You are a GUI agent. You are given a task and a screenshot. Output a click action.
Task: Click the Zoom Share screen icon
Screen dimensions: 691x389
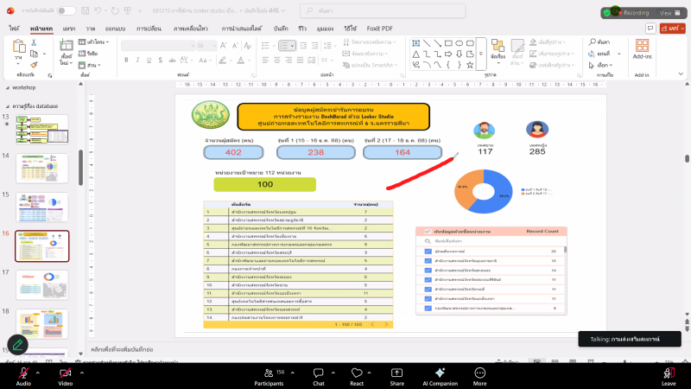coord(396,371)
